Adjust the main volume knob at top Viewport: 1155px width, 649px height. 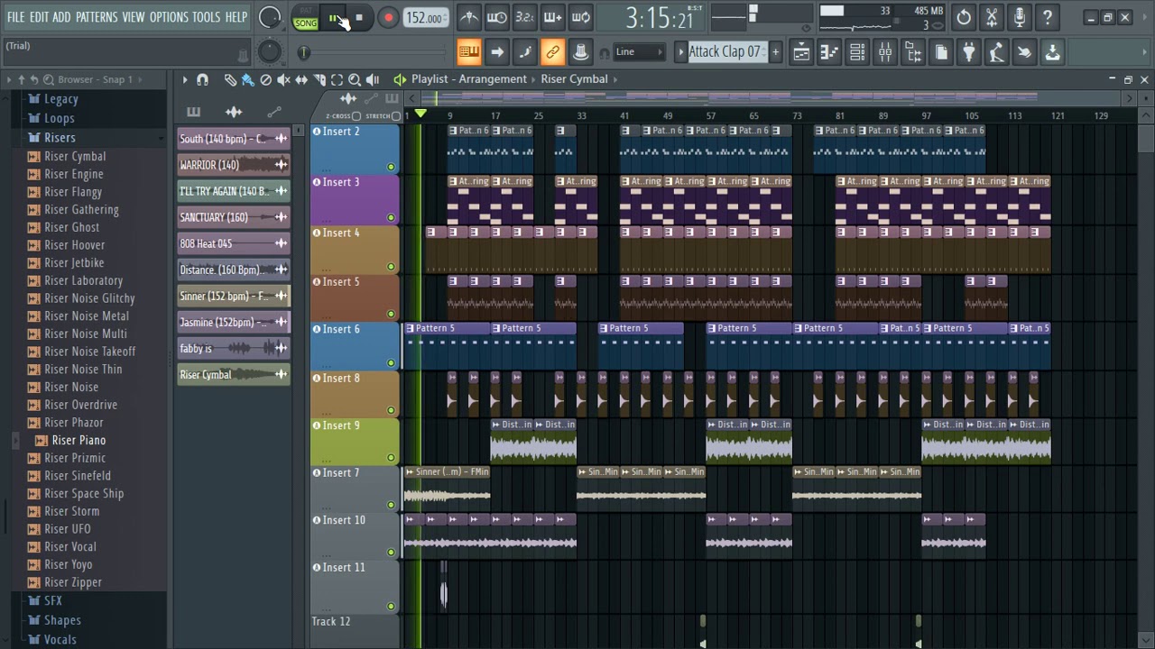(269, 17)
